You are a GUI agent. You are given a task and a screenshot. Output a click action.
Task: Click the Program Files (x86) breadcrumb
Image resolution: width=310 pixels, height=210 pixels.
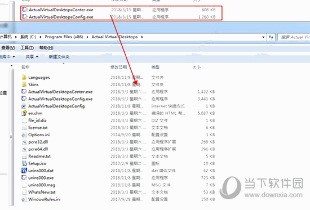click(64, 37)
